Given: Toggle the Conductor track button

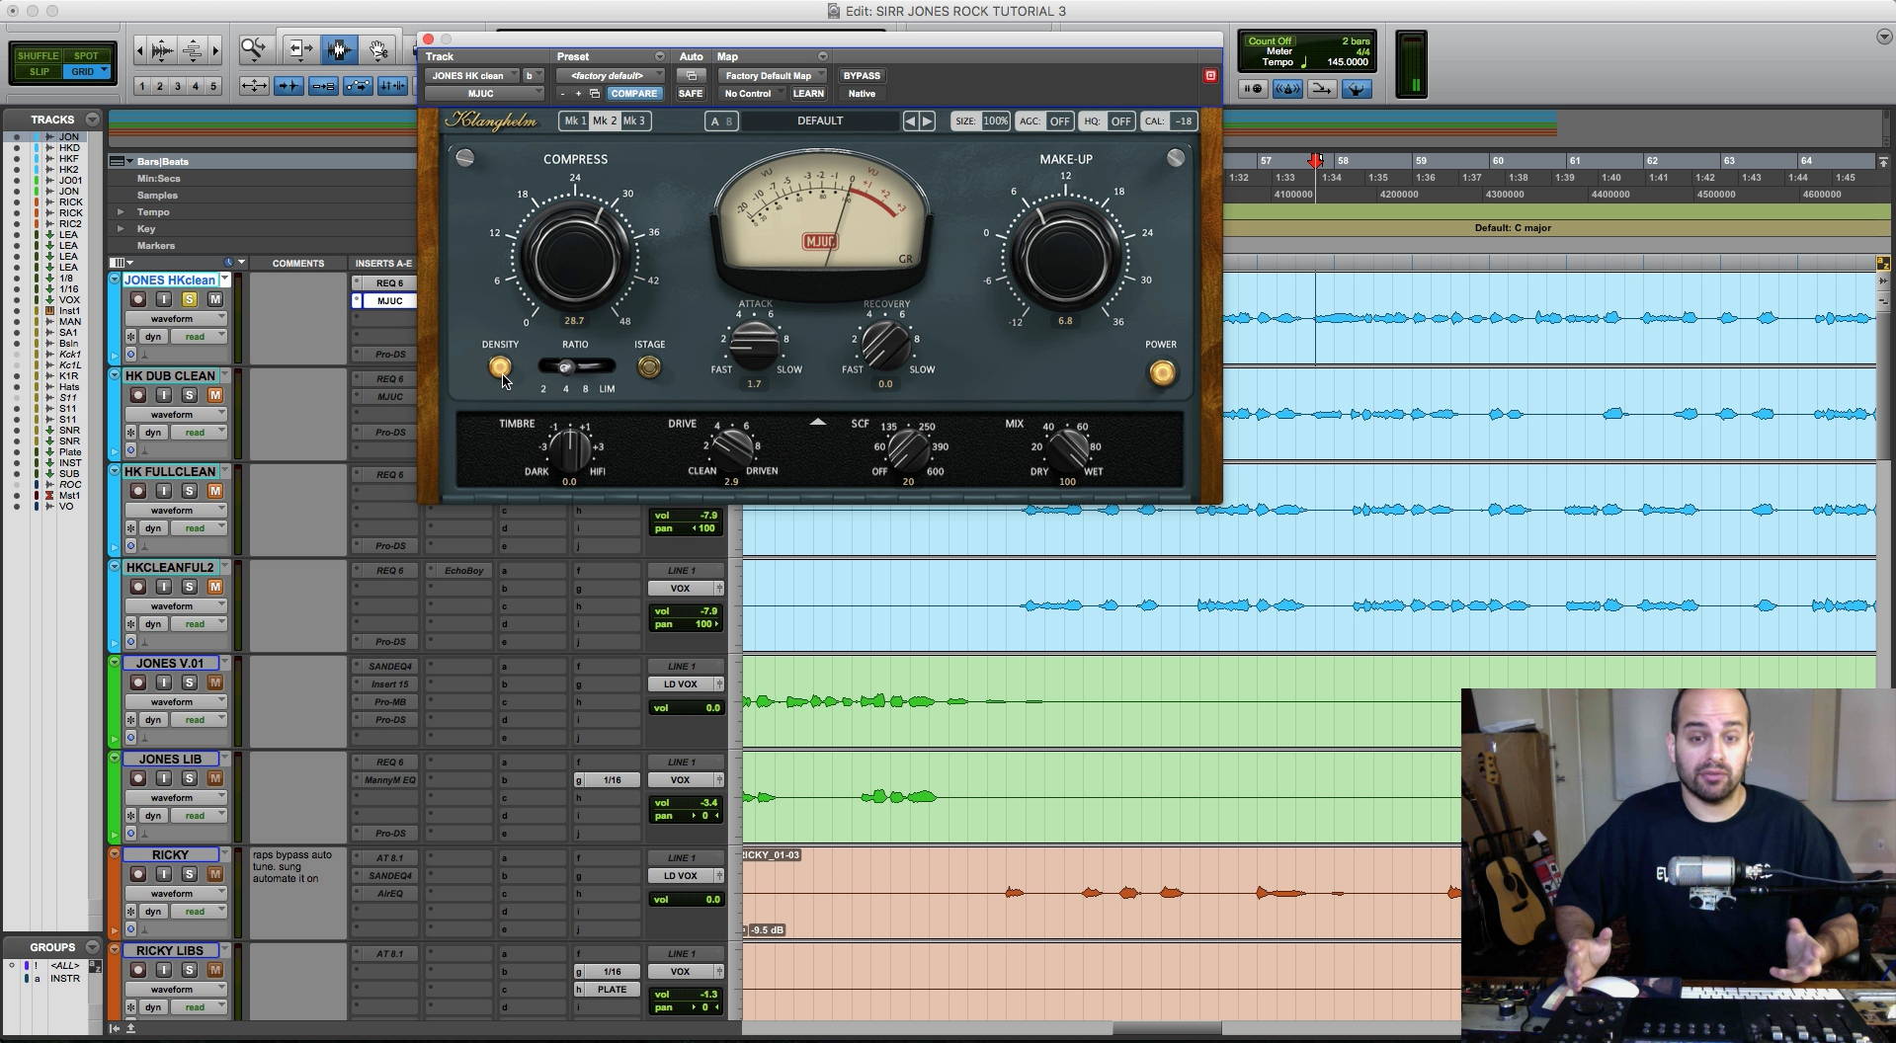Looking at the screenshot, I should click(1357, 89).
